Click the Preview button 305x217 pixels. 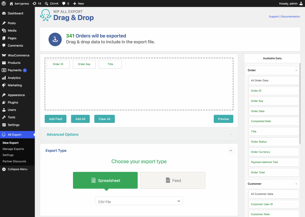pyautogui.click(x=223, y=119)
